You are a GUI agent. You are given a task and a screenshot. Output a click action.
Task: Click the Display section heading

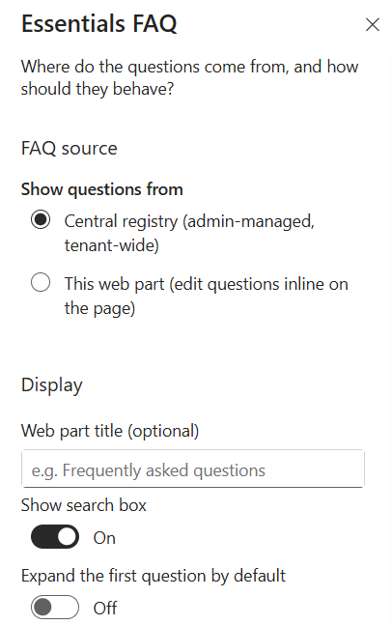click(52, 385)
